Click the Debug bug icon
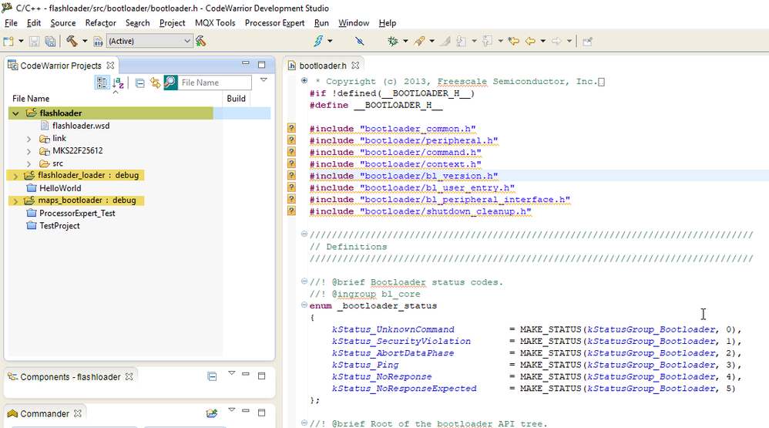The width and height of the screenshot is (769, 428). click(x=394, y=41)
